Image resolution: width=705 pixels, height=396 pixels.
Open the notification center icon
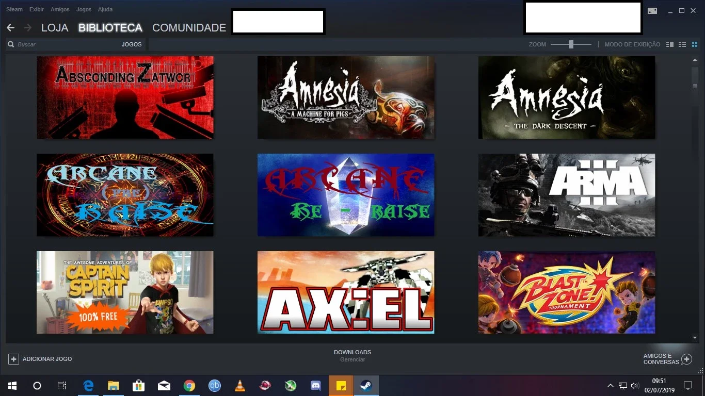click(x=687, y=386)
